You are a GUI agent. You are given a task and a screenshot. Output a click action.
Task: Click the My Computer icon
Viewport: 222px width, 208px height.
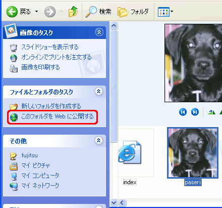coord(14,176)
